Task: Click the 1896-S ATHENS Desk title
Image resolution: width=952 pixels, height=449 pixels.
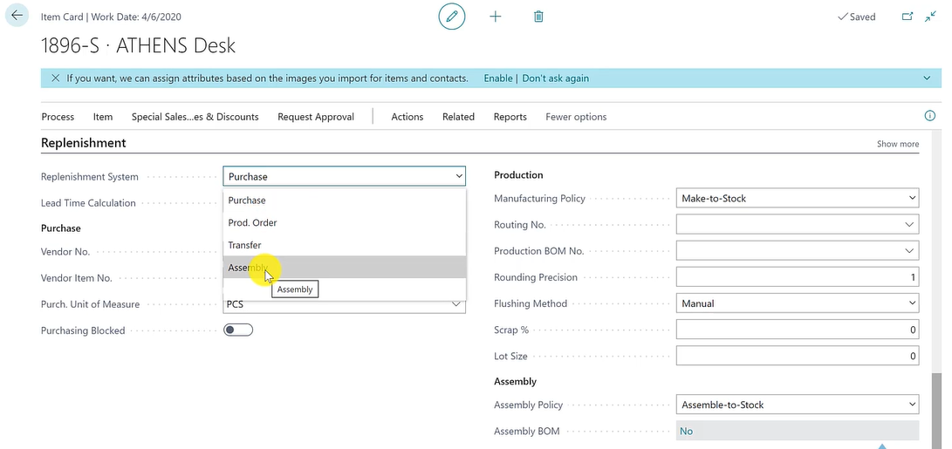Action: (x=138, y=45)
